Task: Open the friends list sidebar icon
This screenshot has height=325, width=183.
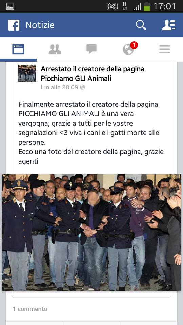Action: [169, 25]
